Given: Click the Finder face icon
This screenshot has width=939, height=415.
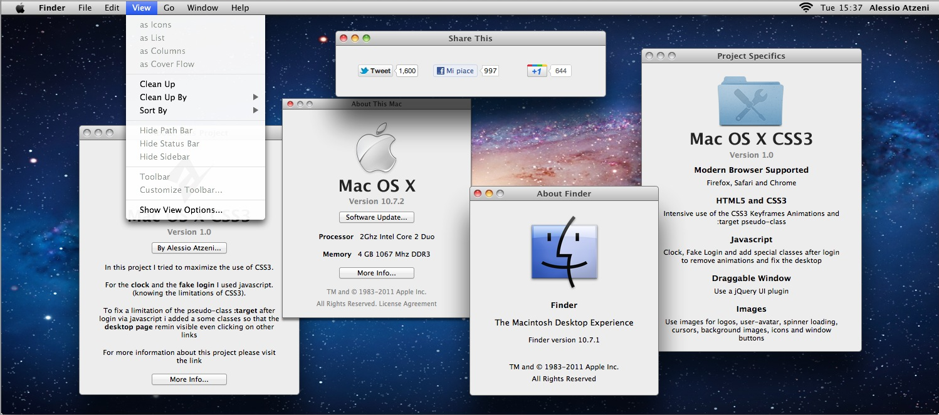Looking at the screenshot, I should (564, 252).
